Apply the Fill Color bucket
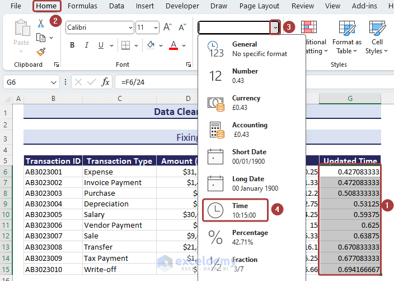394x281 pixels. click(x=151, y=45)
